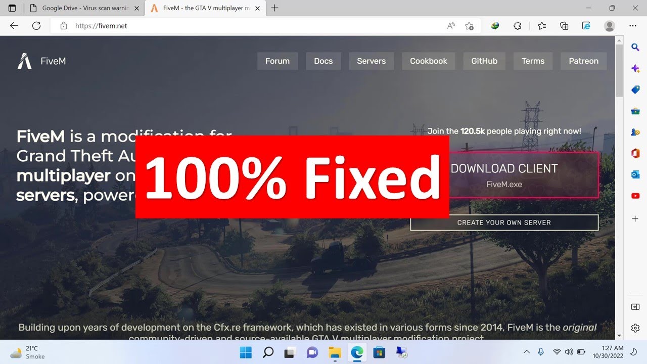647x364 pixels.
Task: Open the Servers page
Action: 371,61
